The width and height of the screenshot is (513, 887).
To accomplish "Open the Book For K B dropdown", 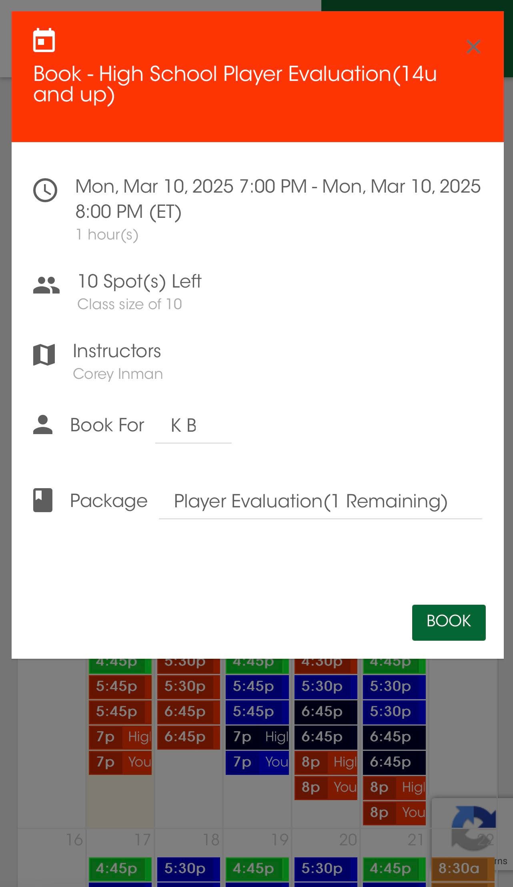I will coord(193,426).
